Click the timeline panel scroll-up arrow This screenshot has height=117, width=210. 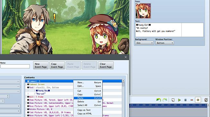click(209, 105)
